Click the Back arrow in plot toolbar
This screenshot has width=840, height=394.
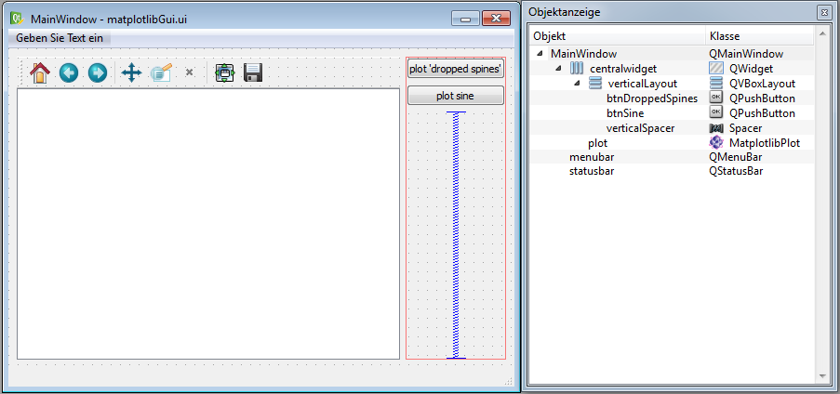point(69,72)
